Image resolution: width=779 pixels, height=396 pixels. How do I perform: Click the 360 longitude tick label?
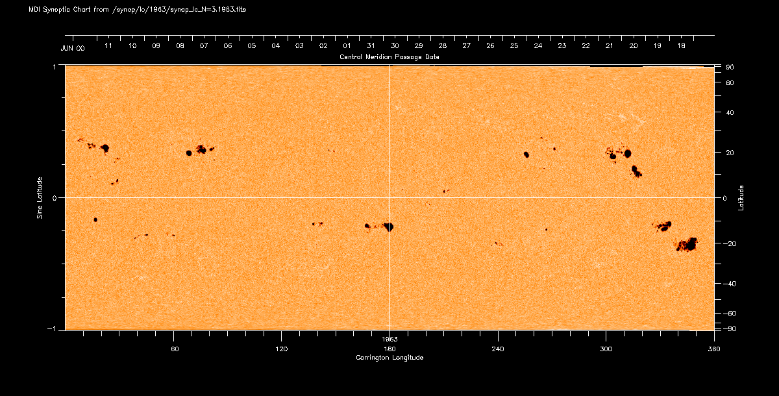pos(714,349)
